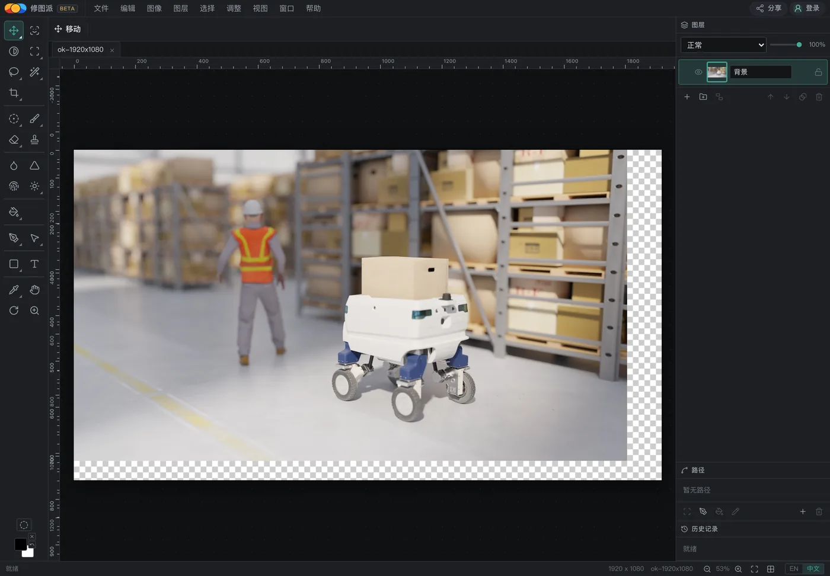Select the Paint Bucket tool
Viewport: 830px width, 576px height.
[x=14, y=212]
